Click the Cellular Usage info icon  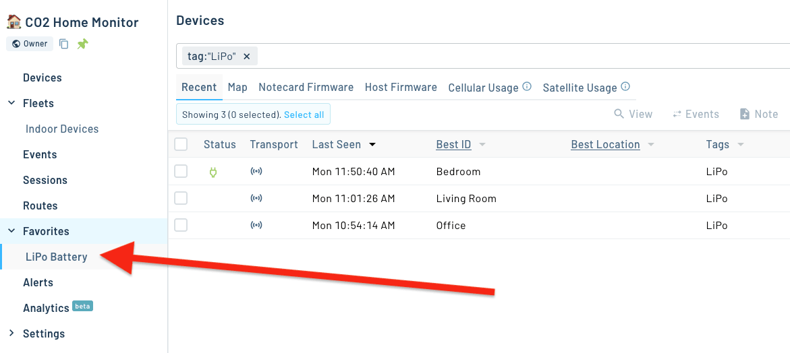click(527, 86)
